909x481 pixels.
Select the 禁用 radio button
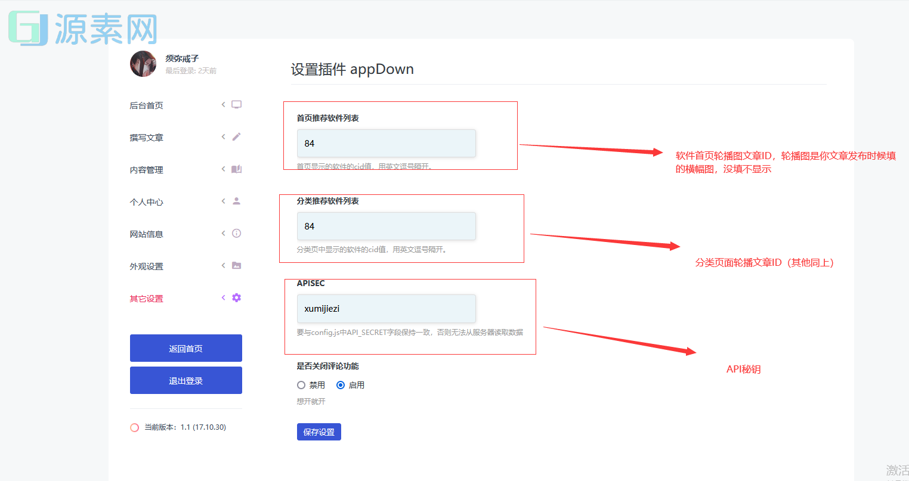[x=301, y=385]
